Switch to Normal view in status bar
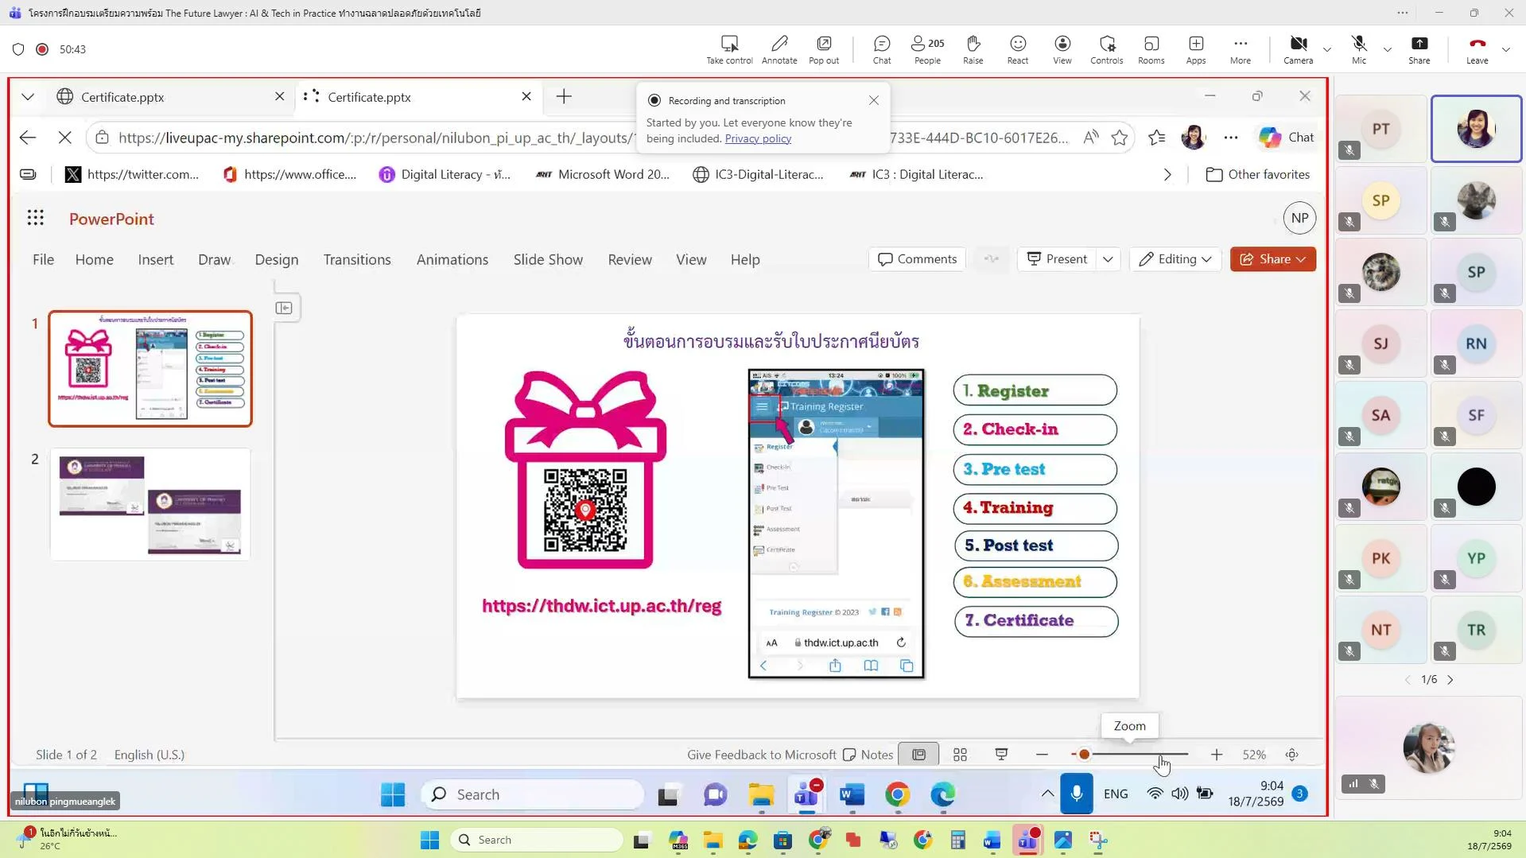1526x858 pixels. pyautogui.click(x=918, y=755)
